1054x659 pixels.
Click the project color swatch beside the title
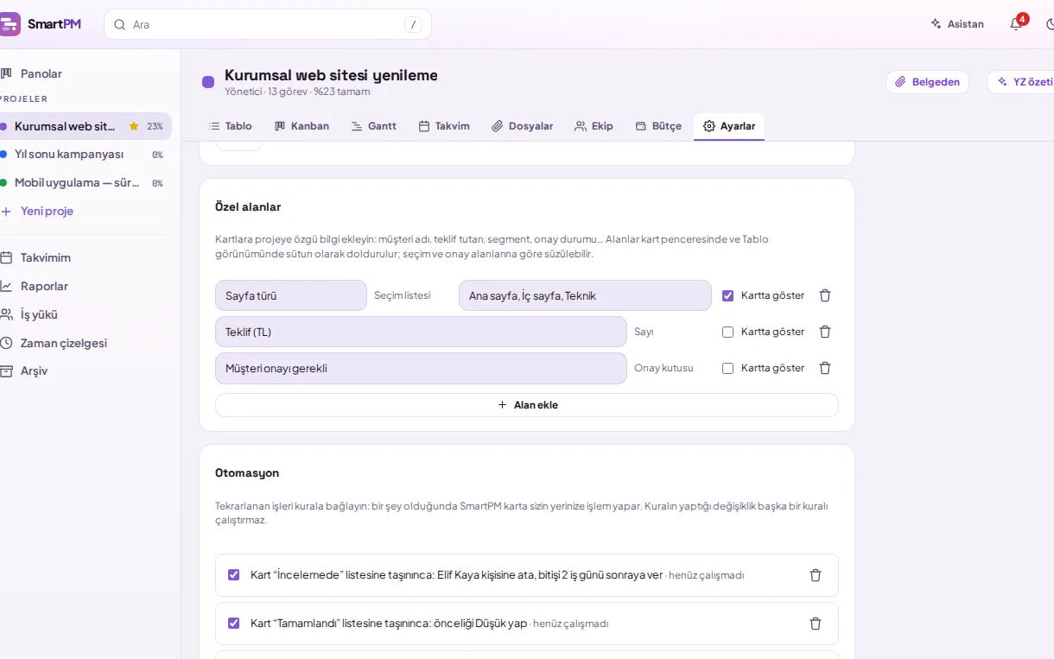tap(208, 82)
